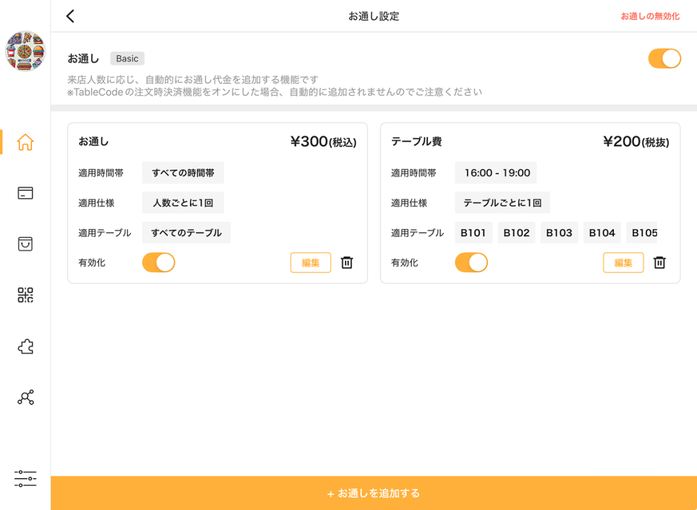The image size is (697, 510).
Task: Open the store profile avatar
Action: tap(25, 51)
